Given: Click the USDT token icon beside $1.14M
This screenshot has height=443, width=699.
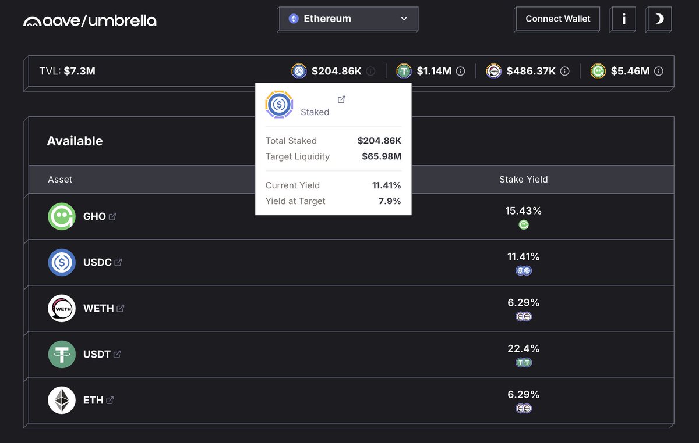Looking at the screenshot, I should [404, 71].
